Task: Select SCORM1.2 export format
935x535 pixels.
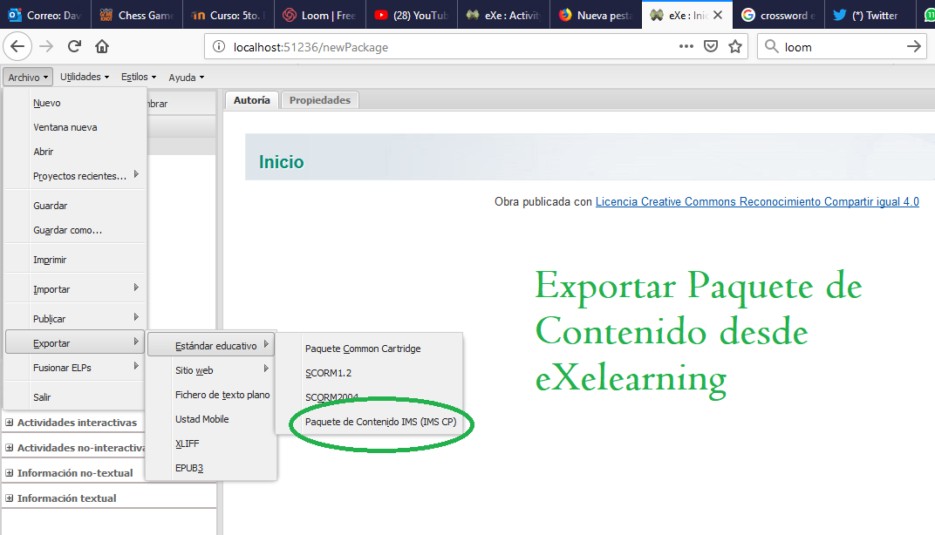Action: click(x=369, y=373)
